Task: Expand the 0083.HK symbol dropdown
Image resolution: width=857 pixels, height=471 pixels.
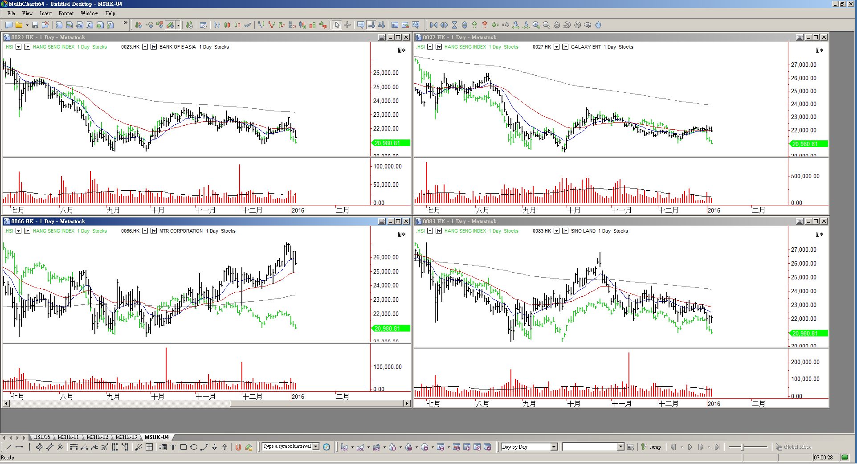Action: coord(556,231)
